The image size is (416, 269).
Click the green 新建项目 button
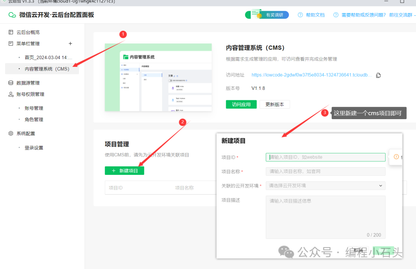[124, 171]
